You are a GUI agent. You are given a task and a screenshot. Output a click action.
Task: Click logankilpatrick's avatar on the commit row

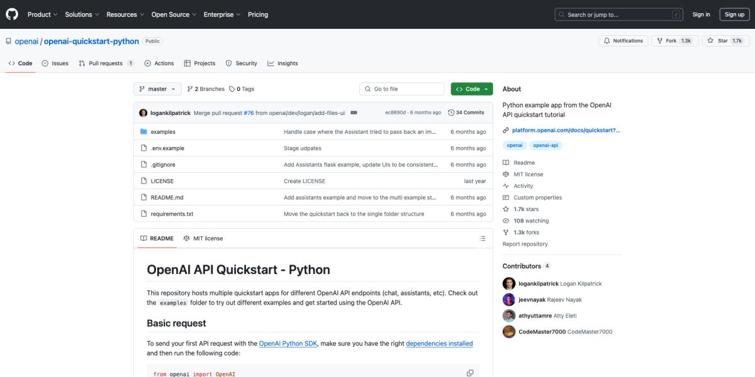143,112
